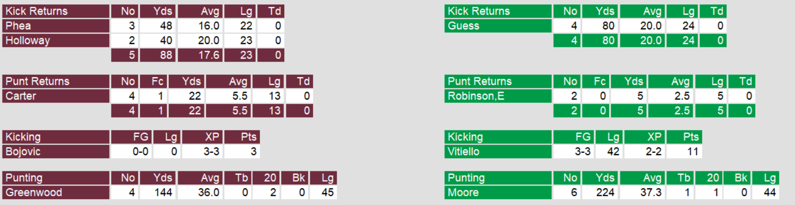Click the Fc column header in maroon Punt Returns
The height and width of the screenshot is (205, 795).
(158, 82)
